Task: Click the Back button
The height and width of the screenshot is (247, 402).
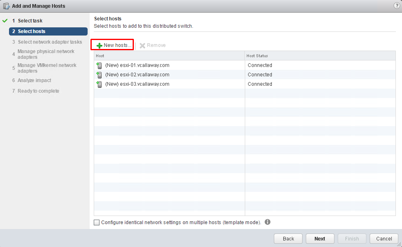Action: pyautogui.click(x=288, y=238)
